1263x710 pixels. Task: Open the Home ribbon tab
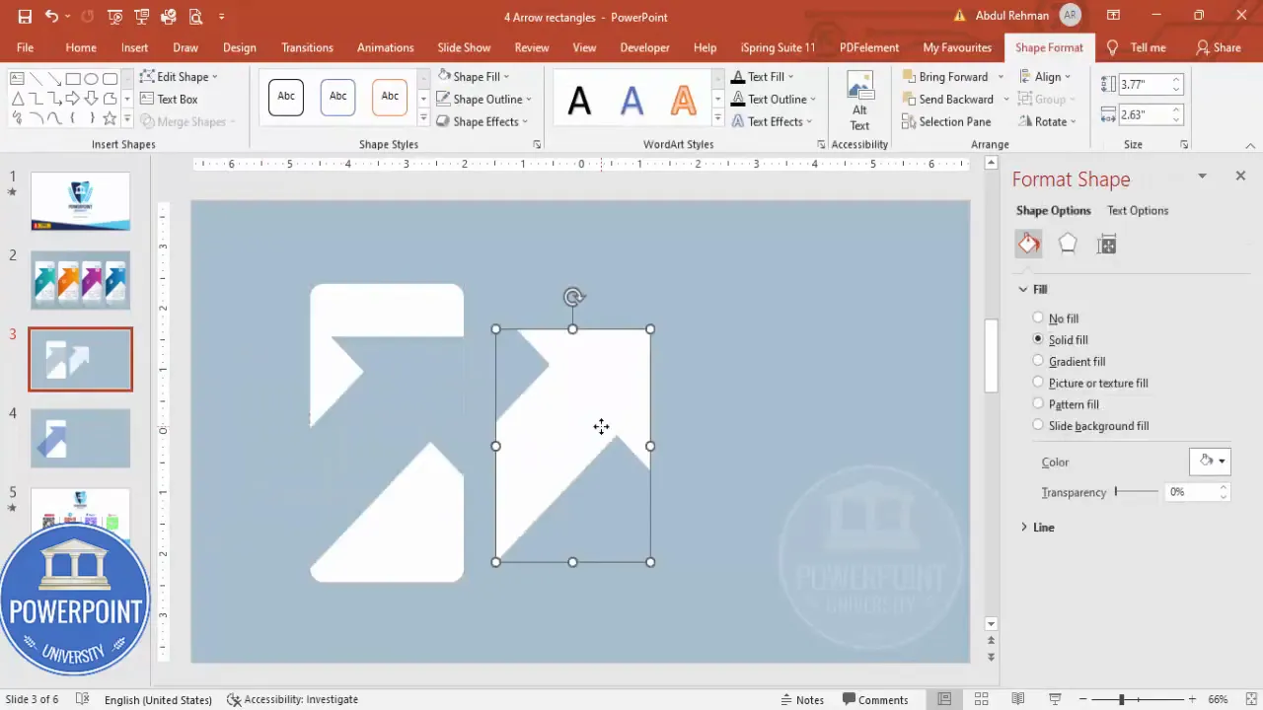tap(81, 47)
